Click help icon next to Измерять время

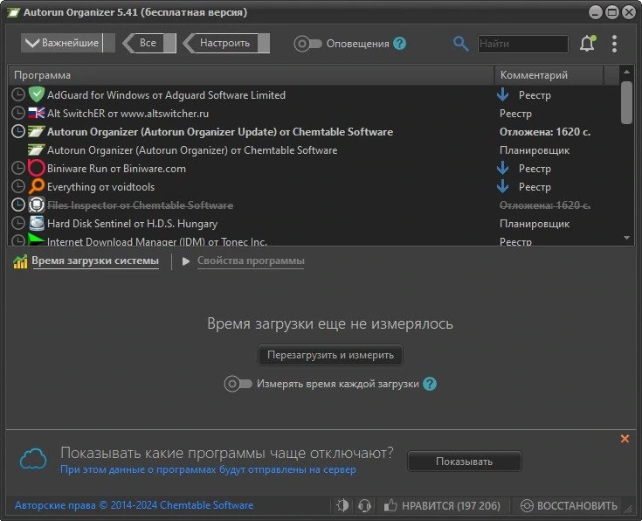point(430,384)
